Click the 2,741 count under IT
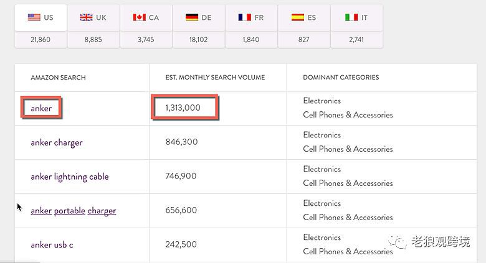Screen dimensions: 486x263 357,40
